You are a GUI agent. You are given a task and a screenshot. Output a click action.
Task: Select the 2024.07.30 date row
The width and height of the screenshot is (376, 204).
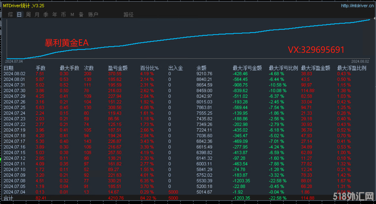(14, 91)
